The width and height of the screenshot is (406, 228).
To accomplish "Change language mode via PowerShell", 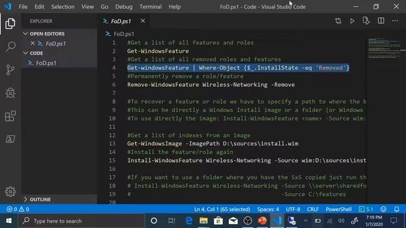I will click(338, 209).
